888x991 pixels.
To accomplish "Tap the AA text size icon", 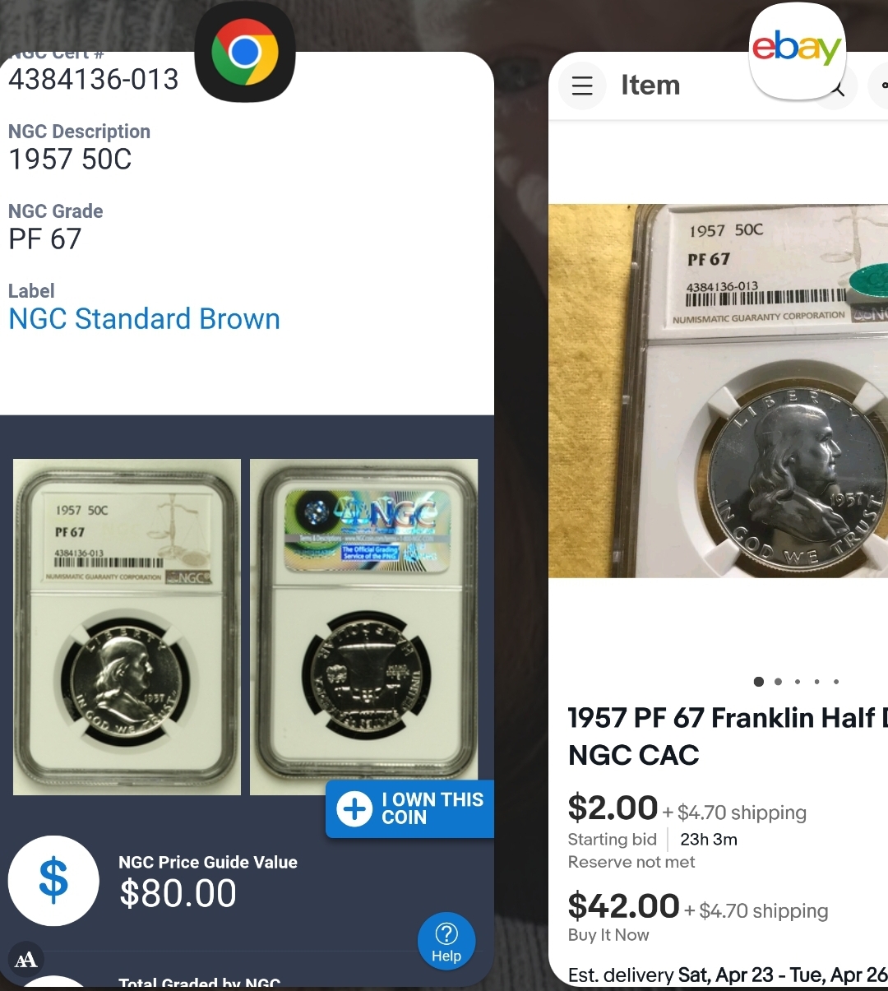I will pos(26,960).
